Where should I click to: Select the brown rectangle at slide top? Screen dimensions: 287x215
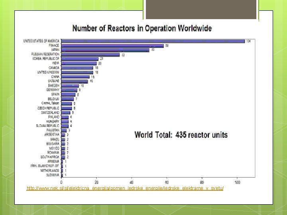(x=201, y=9)
